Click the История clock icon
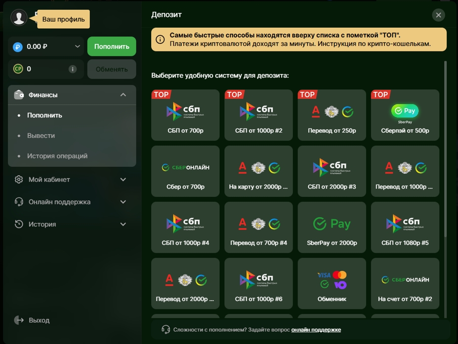 tap(19, 224)
